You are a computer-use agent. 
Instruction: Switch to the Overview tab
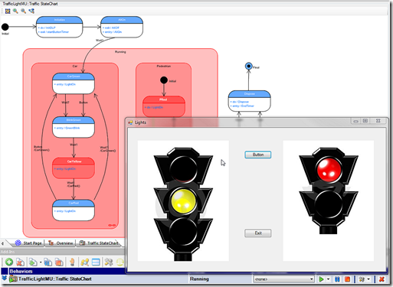pos(61,243)
